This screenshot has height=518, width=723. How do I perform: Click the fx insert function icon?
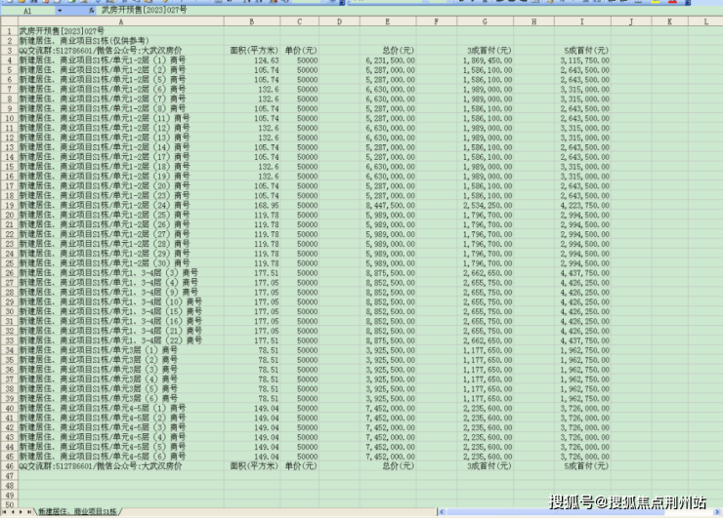click(91, 11)
